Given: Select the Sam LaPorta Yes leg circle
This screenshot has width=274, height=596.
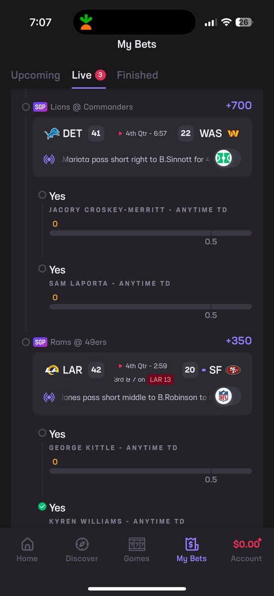Looking at the screenshot, I should (x=42, y=268).
